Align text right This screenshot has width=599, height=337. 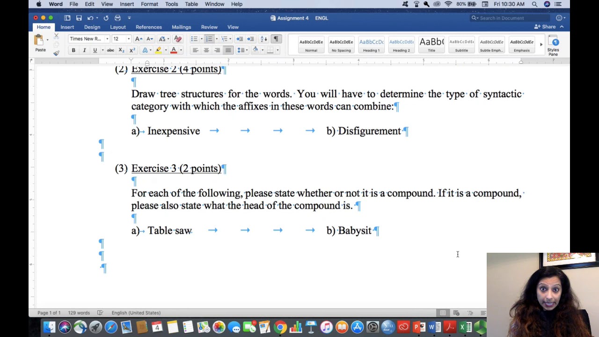pos(217,50)
